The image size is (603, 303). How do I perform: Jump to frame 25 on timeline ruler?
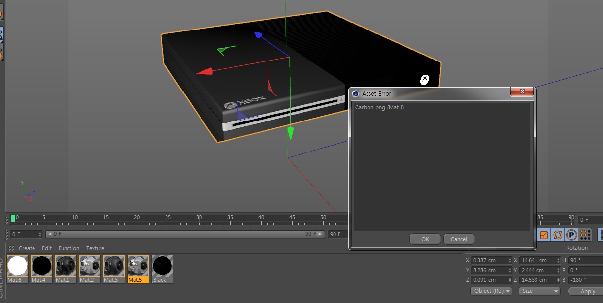168,217
